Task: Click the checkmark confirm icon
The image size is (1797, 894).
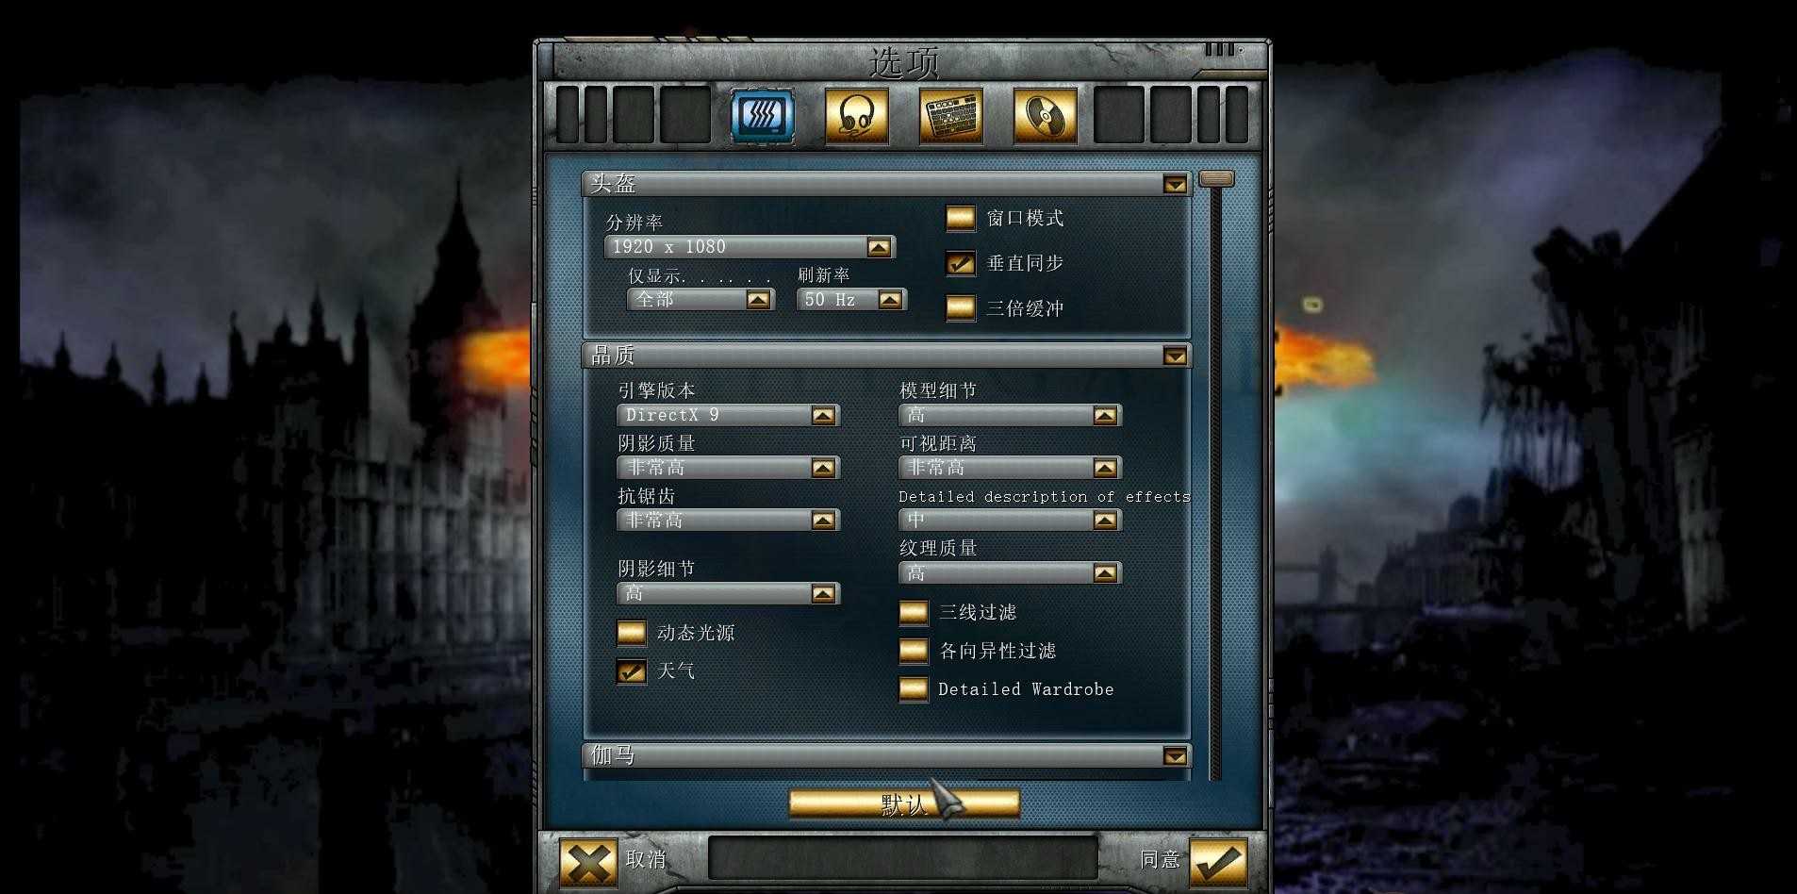Action: [1218, 861]
